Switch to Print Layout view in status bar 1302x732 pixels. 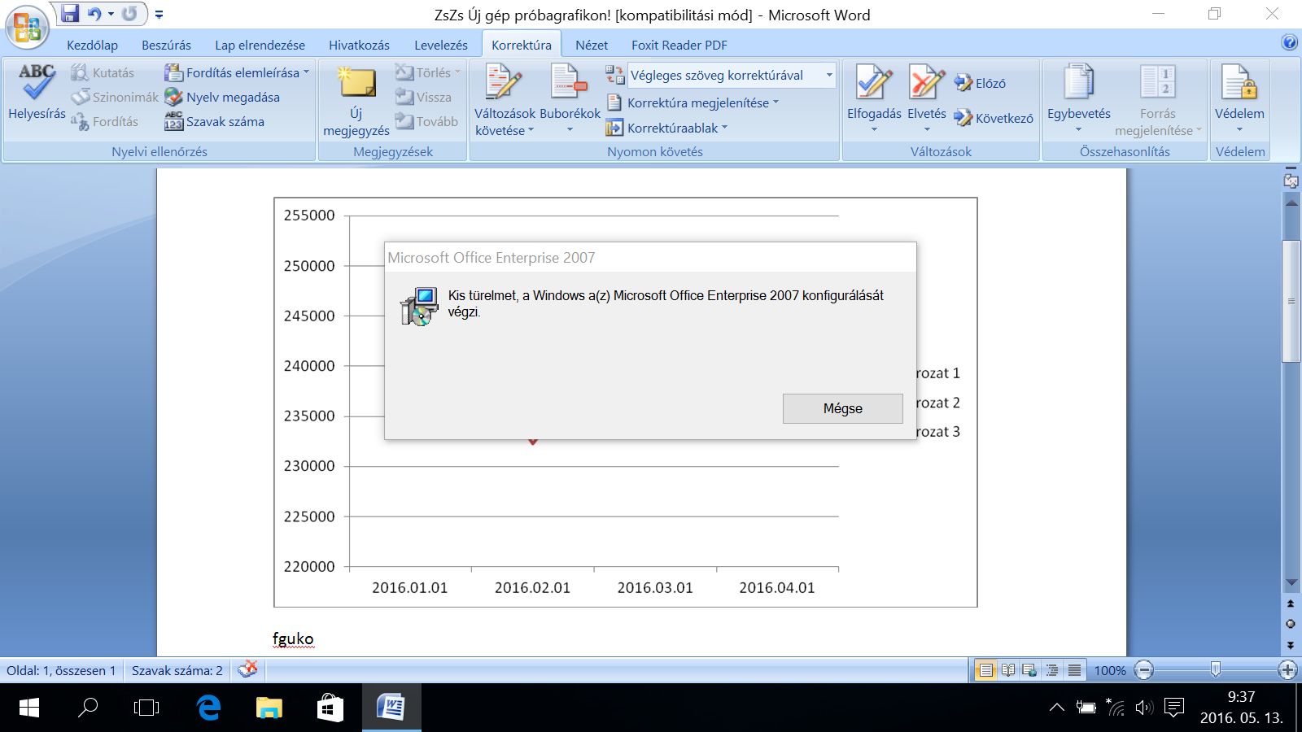[985, 670]
